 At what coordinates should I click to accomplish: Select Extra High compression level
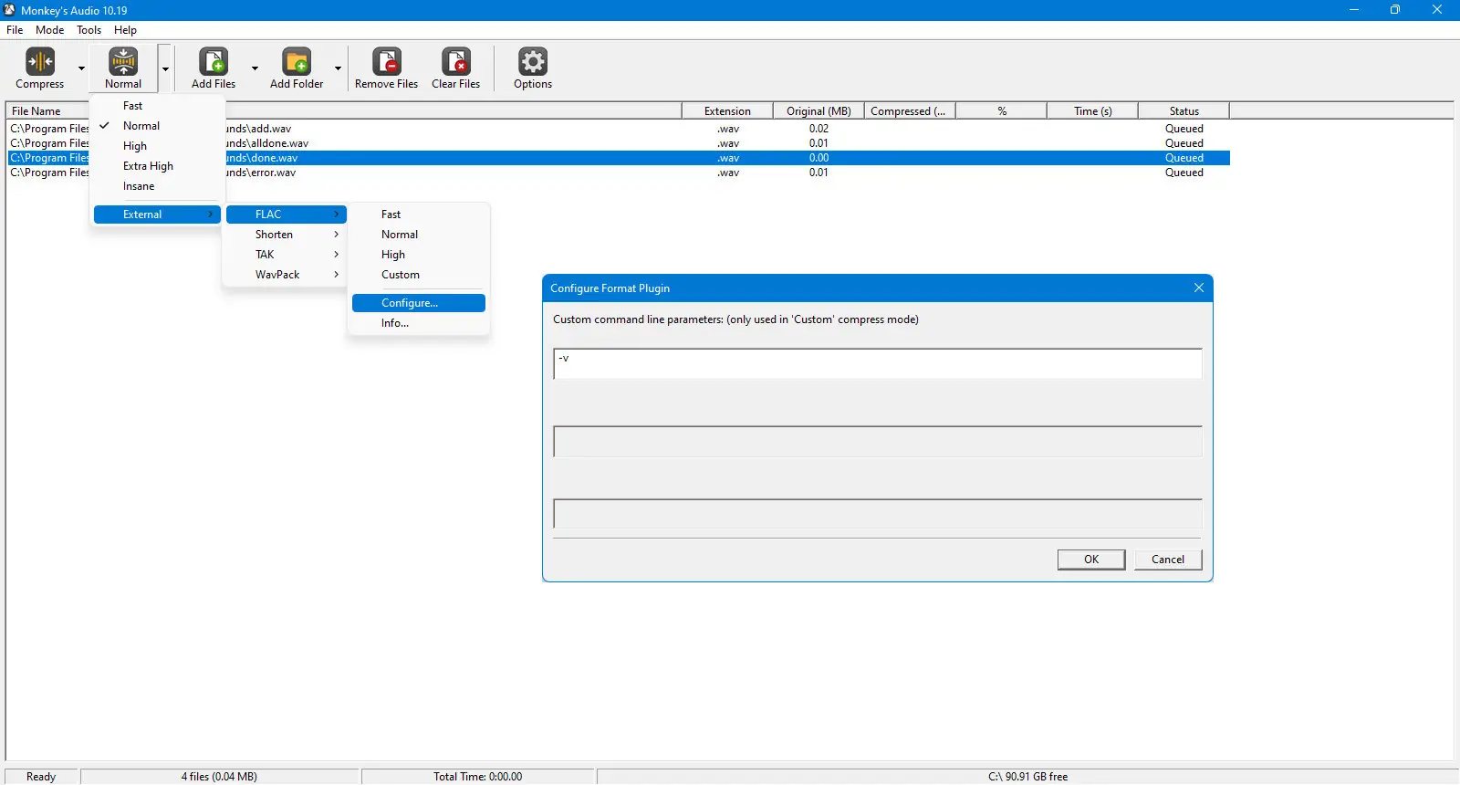pos(157,166)
